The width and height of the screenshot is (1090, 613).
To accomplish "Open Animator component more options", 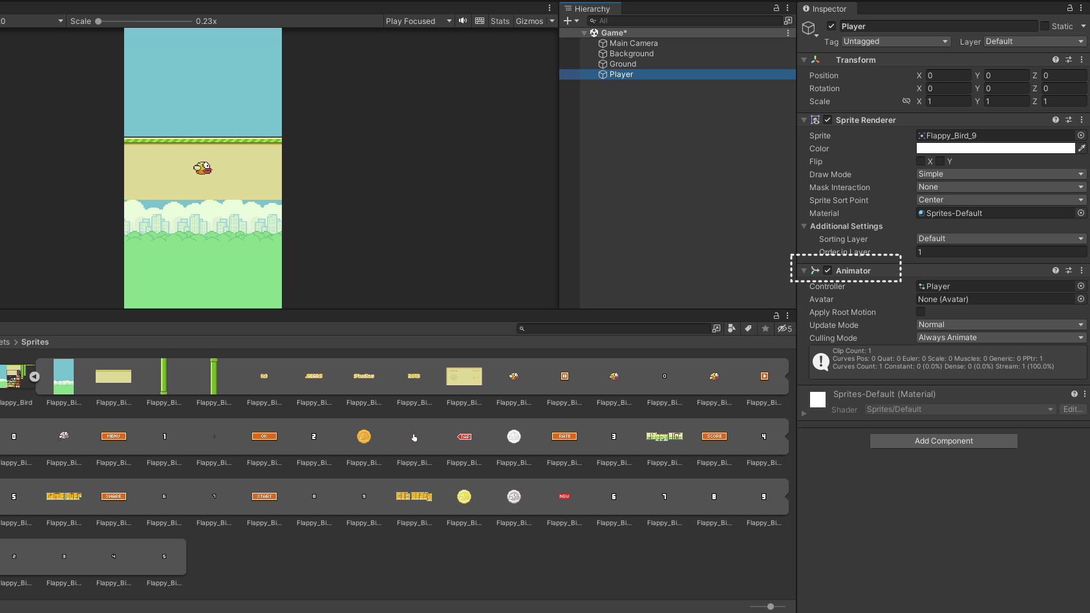I will point(1081,270).
